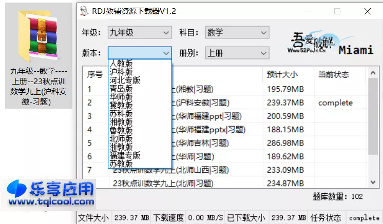Click the list scrollbar down arrow
Image resolution: width=383 pixels, height=224 pixels.
[373, 182]
